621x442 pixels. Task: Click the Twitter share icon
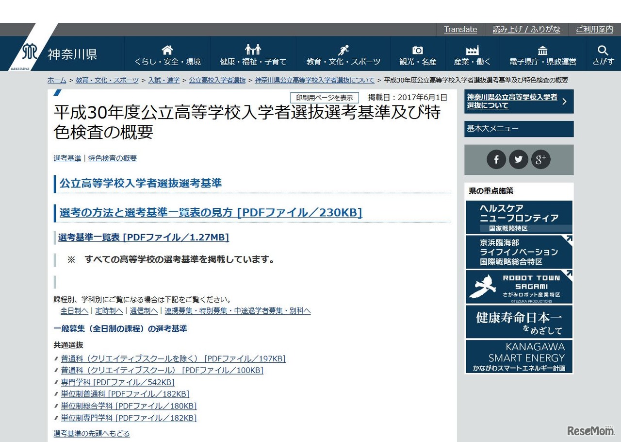click(x=519, y=159)
